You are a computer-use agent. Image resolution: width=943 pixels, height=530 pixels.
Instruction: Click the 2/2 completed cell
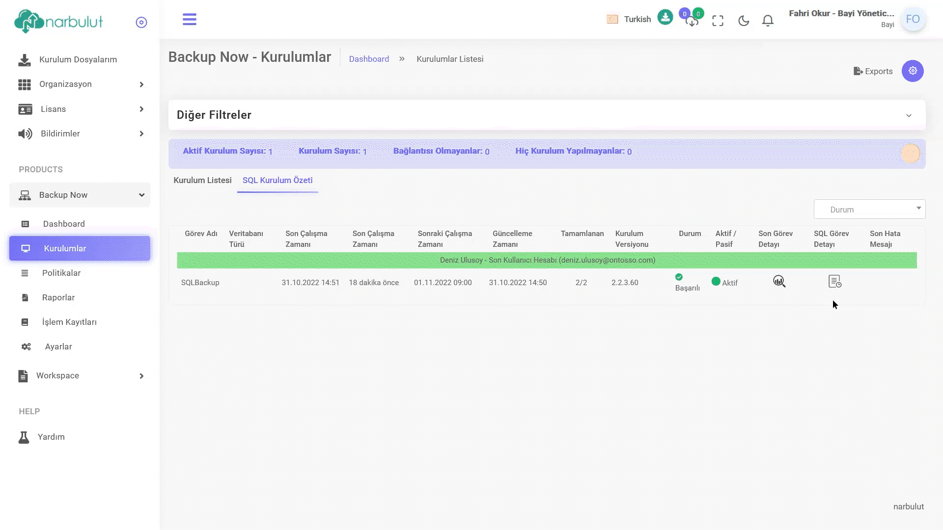581,283
